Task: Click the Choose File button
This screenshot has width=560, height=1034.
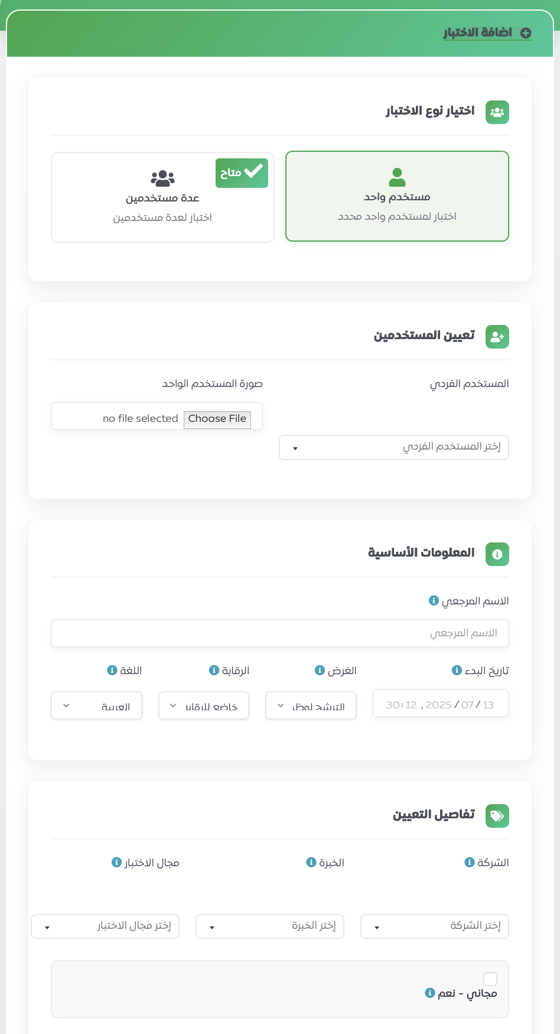Action: (217, 419)
